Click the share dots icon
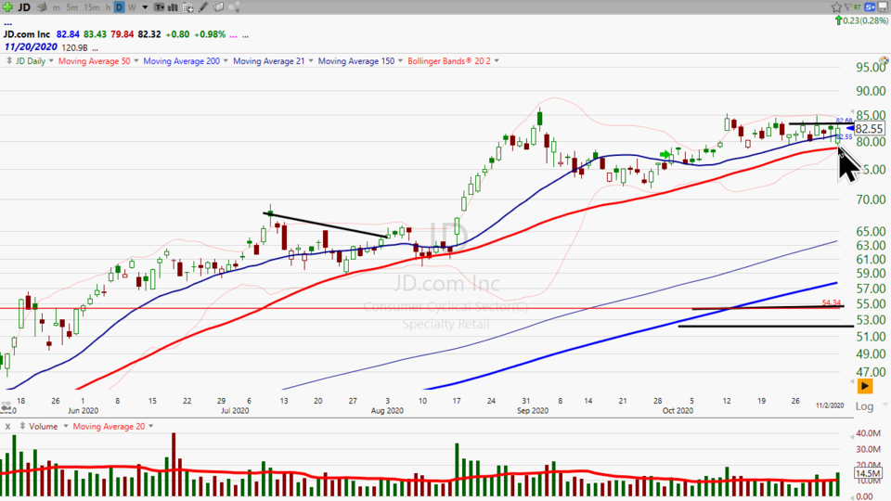This screenshot has width=891, height=501. click(235, 7)
